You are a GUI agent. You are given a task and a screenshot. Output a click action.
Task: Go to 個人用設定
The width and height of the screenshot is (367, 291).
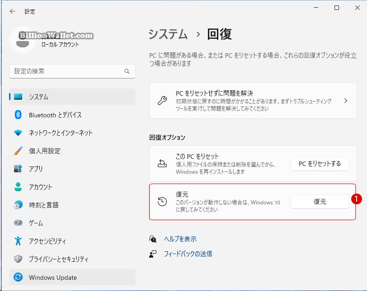(x=72, y=151)
